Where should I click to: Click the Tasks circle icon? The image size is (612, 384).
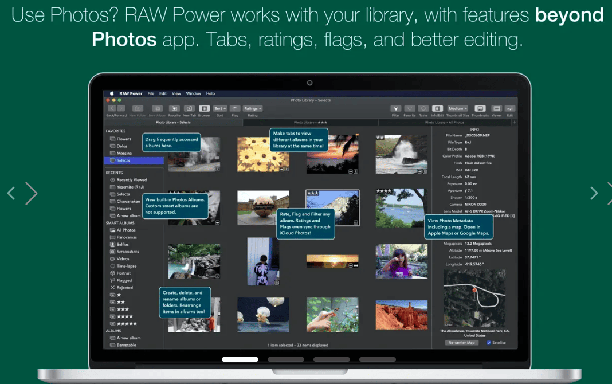tap(423, 108)
